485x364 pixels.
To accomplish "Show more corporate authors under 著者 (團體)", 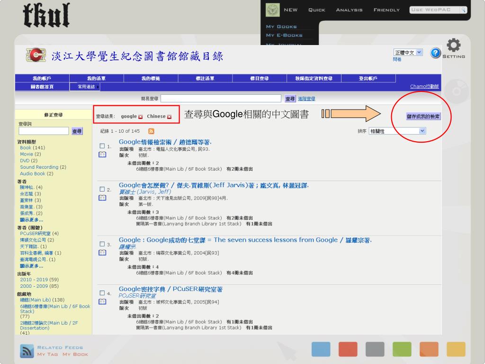I will (x=32, y=266).
